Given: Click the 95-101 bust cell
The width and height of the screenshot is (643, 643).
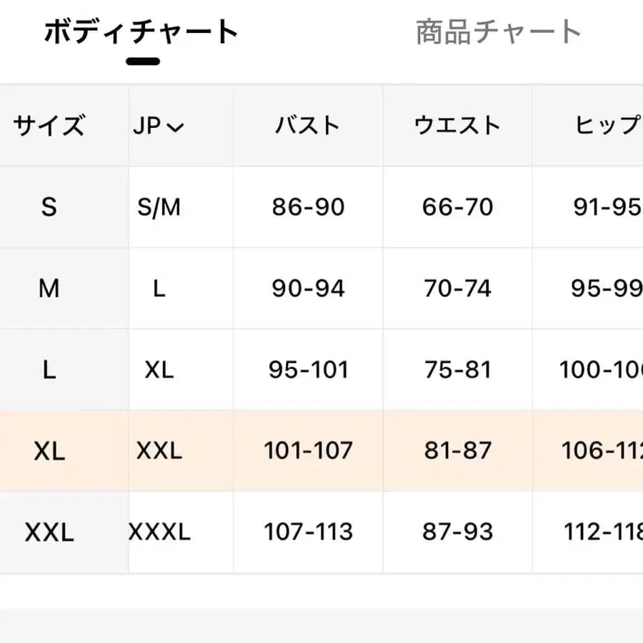Looking at the screenshot, I should point(308,369).
